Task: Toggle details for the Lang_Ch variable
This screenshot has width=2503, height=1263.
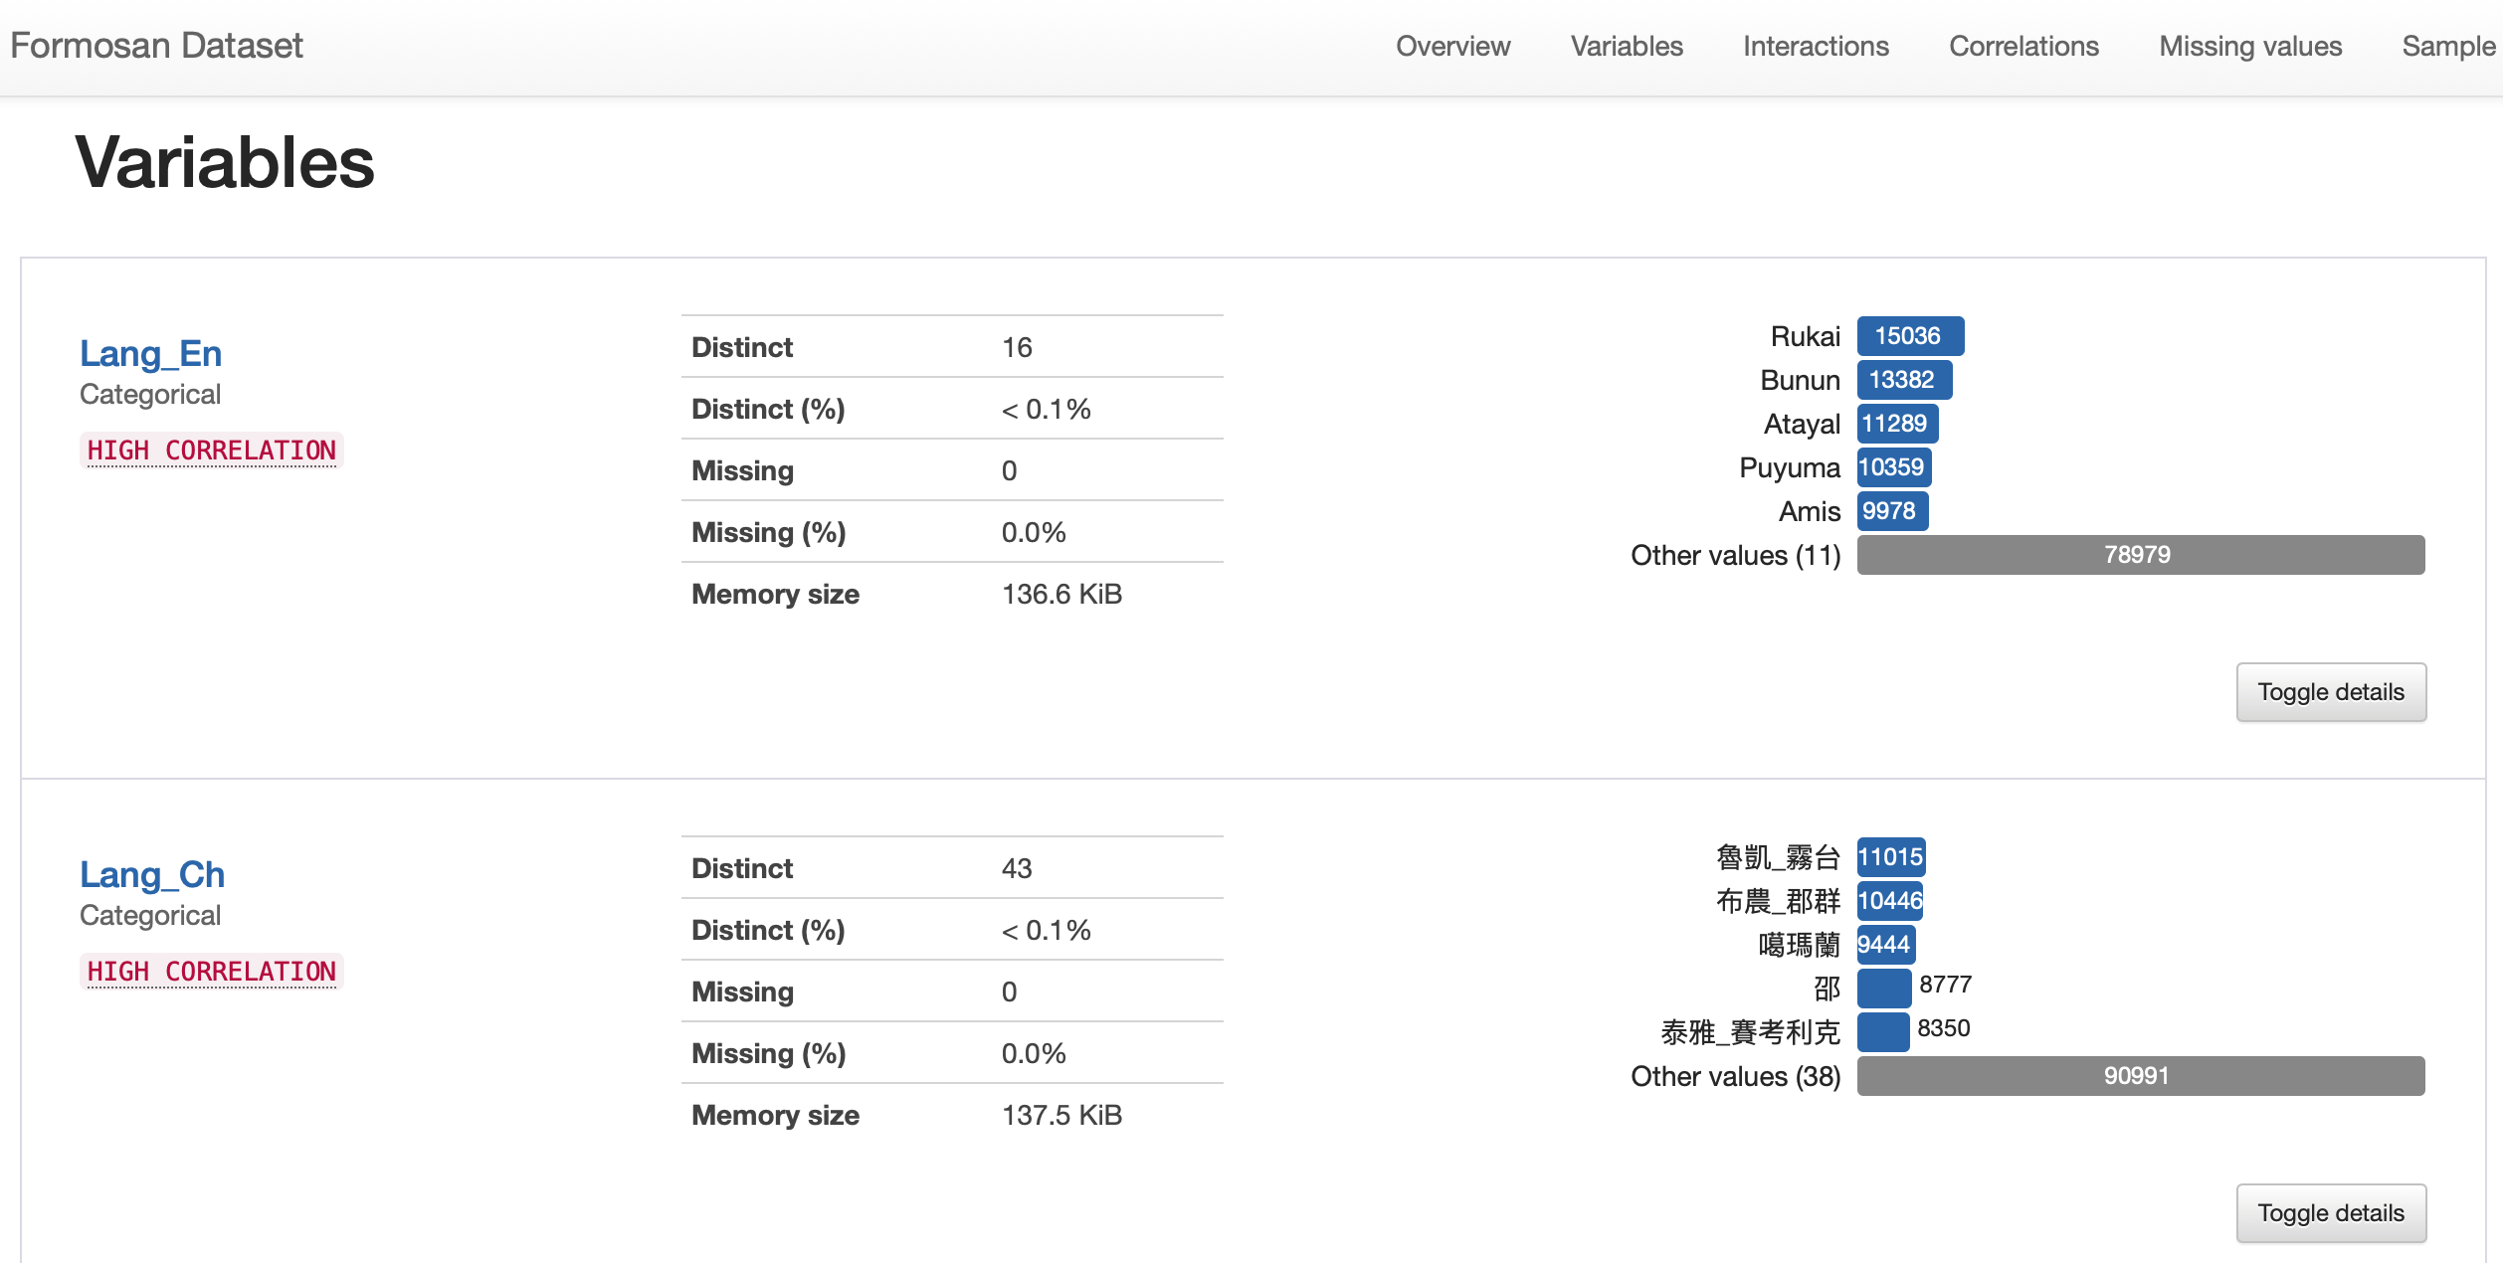Action: coord(2330,1213)
